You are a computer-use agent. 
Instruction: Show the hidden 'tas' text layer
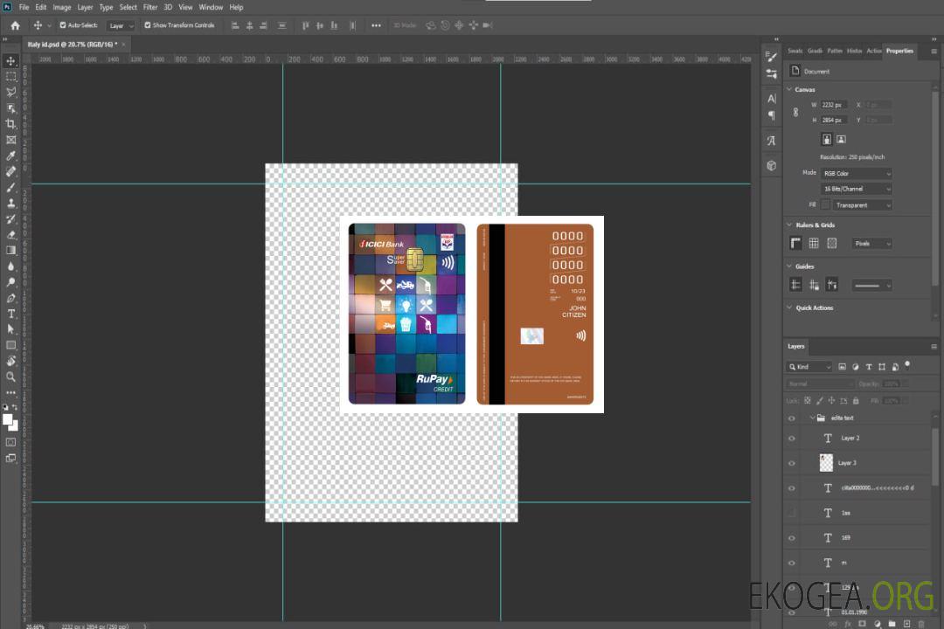click(792, 513)
